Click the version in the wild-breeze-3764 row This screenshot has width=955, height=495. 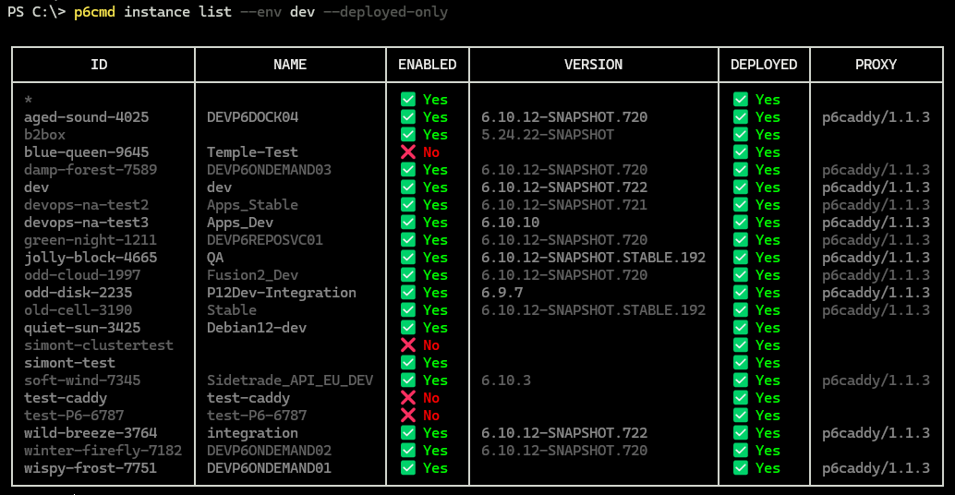(564, 433)
